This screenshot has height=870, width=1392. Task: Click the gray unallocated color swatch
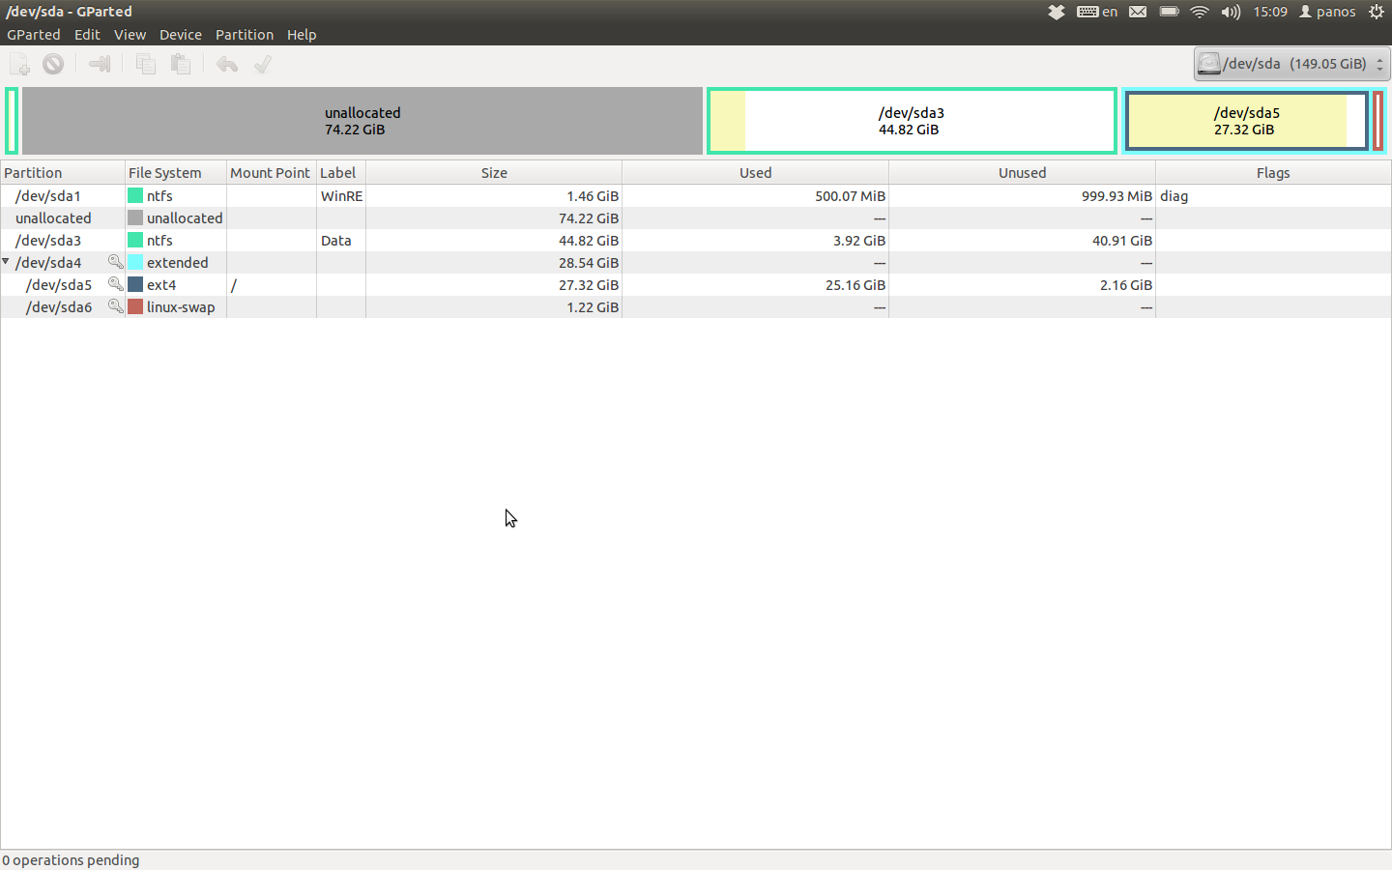click(135, 217)
